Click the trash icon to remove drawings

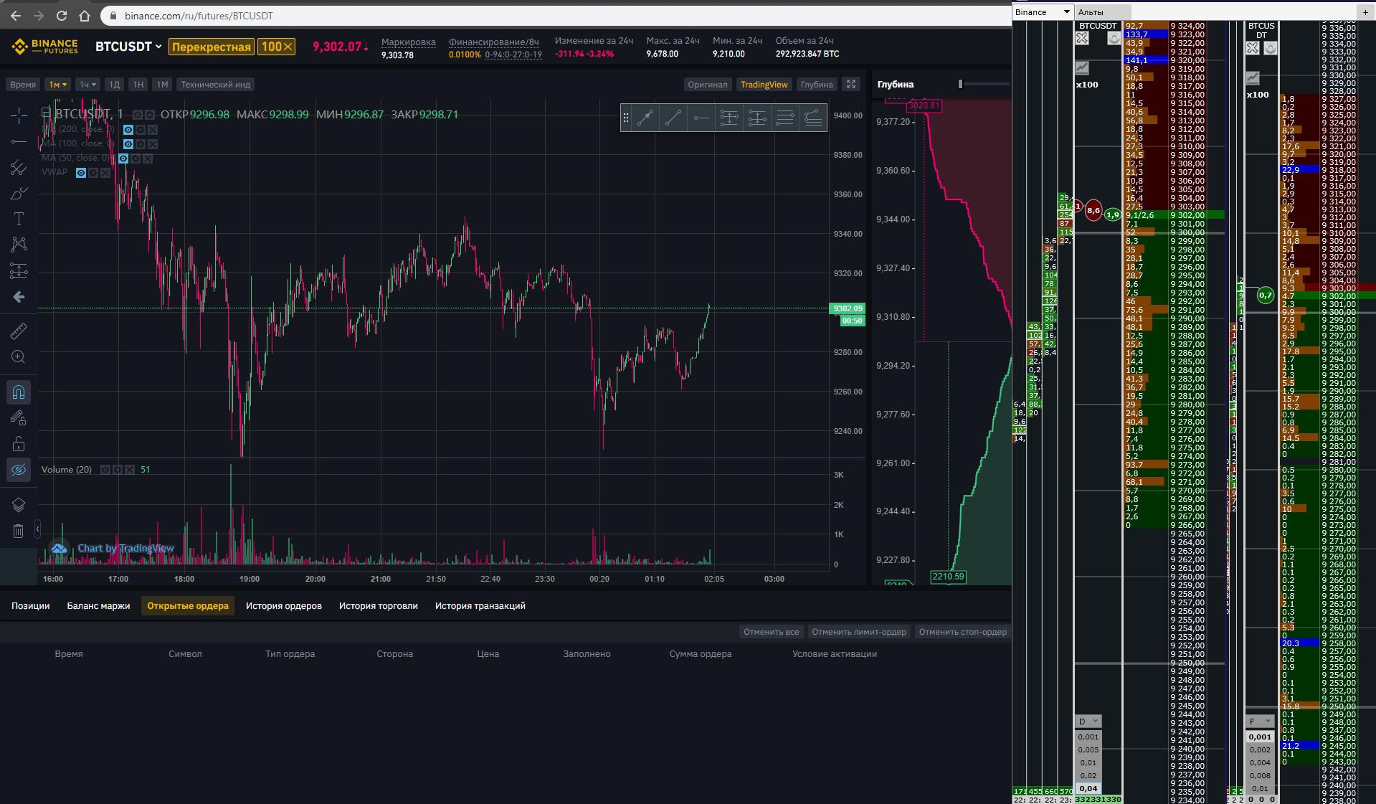tap(19, 531)
